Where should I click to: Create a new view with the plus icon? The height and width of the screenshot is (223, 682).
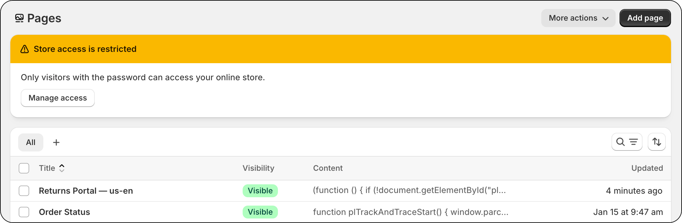pos(57,142)
